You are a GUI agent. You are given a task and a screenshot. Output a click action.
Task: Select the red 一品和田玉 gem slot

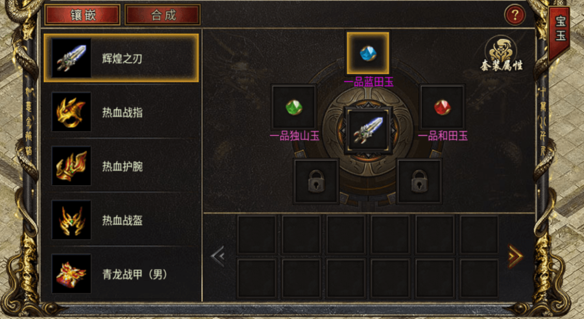(x=442, y=107)
